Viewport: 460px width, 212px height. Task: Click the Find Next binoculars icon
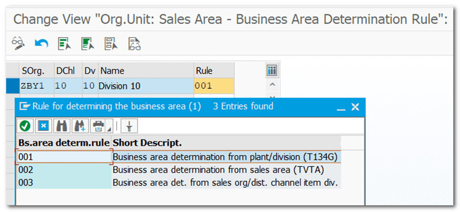(79, 126)
